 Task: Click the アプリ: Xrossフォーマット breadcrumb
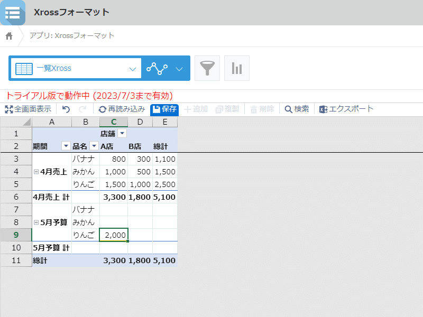[x=72, y=36]
